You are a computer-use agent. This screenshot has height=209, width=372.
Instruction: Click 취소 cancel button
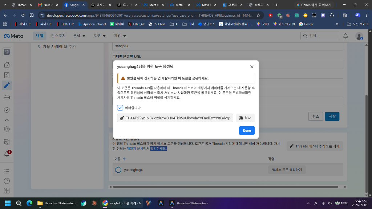point(316,116)
